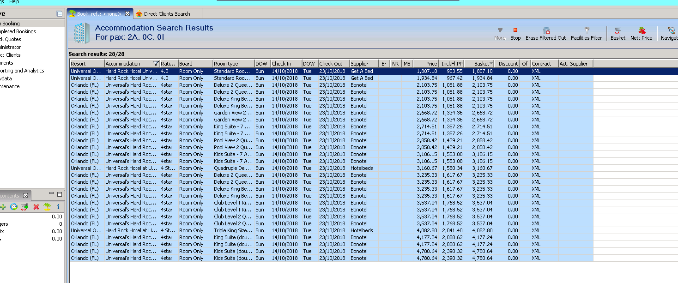The image size is (678, 283).
Task: Click the Basket column sort arrow
Action: click(x=491, y=64)
